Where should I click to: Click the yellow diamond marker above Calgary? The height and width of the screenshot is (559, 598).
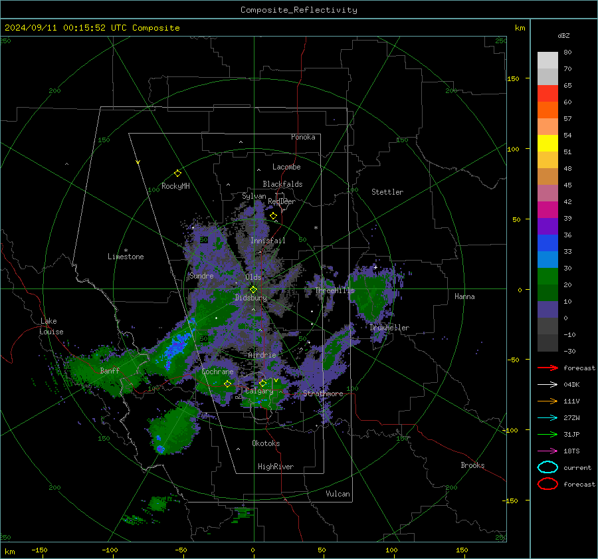(262, 383)
